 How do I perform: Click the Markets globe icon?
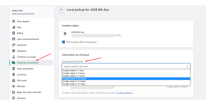pos(14,86)
